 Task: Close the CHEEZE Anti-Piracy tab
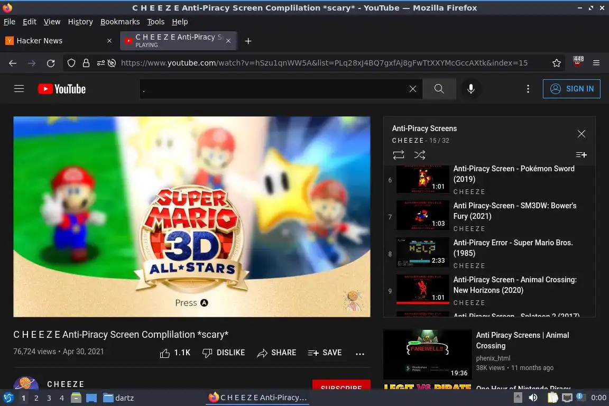click(x=228, y=41)
